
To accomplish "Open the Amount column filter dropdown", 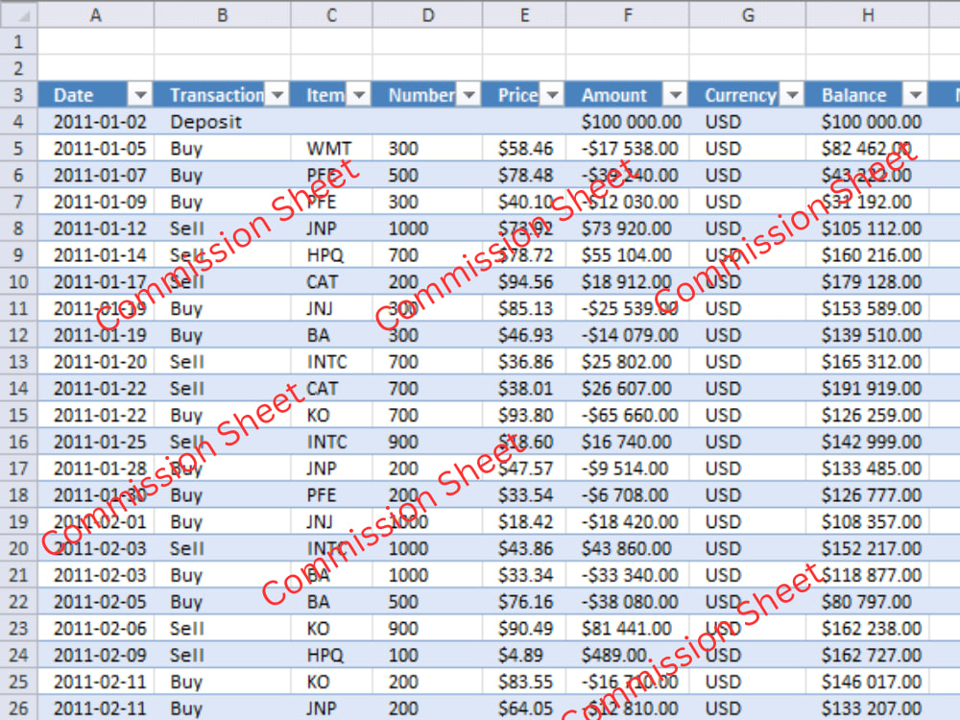I will (x=675, y=95).
